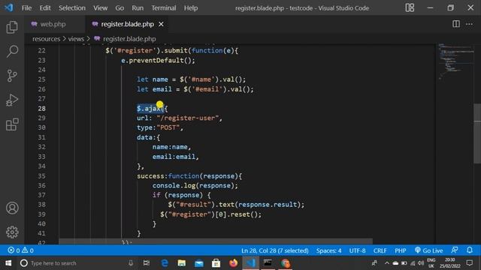Image resolution: width=481 pixels, height=270 pixels.
Task: Click '#email' selector on line 26
Action: [x=207, y=89]
